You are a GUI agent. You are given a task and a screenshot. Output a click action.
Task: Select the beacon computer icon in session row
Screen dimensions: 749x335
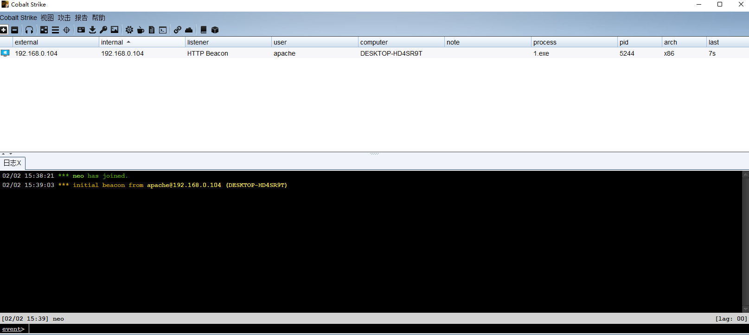(x=5, y=53)
